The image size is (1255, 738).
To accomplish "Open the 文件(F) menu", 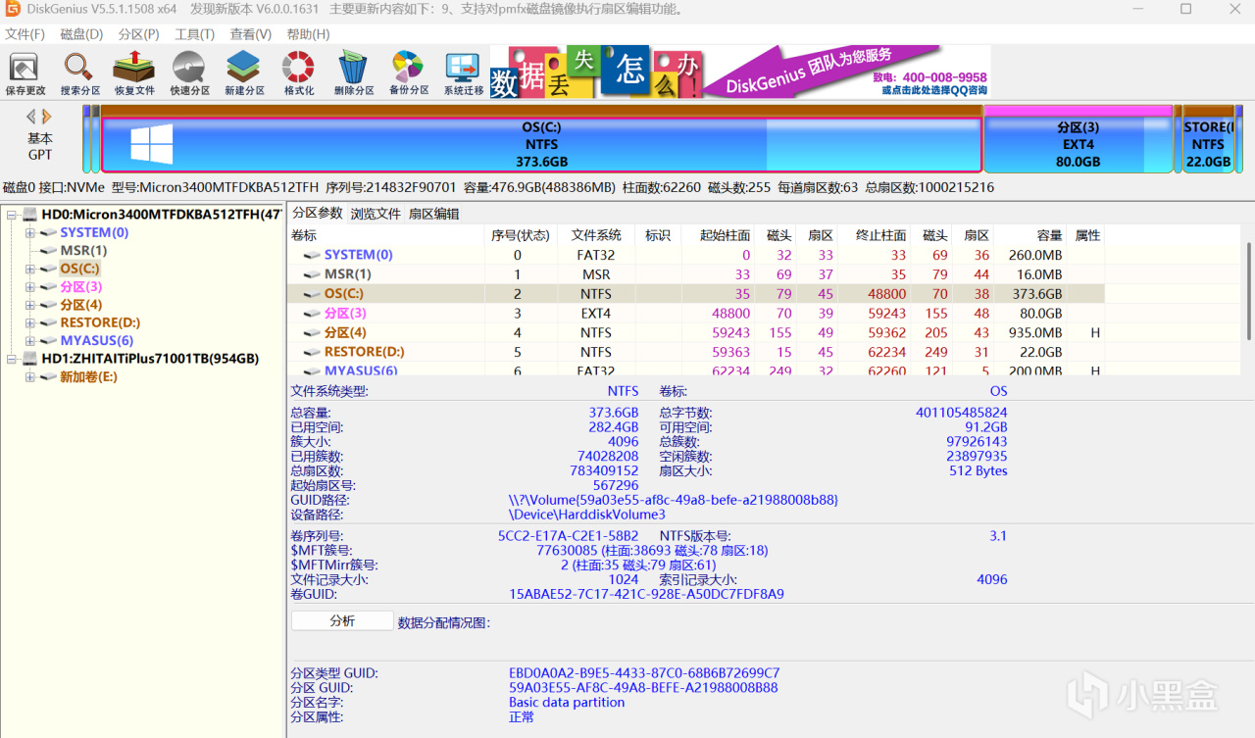I will coord(25,34).
